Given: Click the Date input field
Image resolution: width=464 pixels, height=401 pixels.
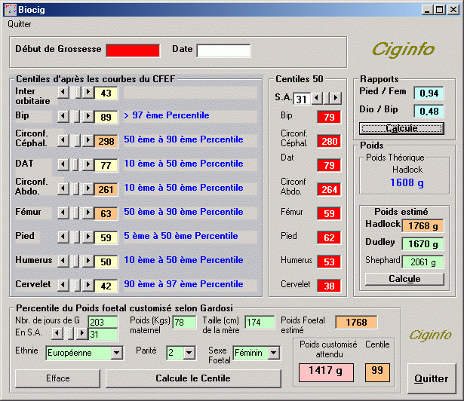Looking at the screenshot, I should pos(223,51).
